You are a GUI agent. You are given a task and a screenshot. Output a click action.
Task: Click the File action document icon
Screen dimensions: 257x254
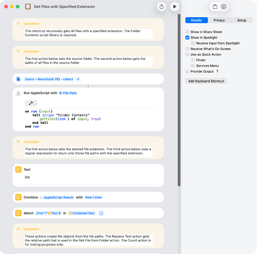18,79
